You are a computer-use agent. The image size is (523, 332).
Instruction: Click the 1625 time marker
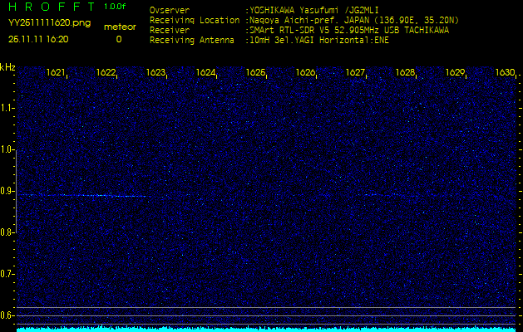[256, 73]
